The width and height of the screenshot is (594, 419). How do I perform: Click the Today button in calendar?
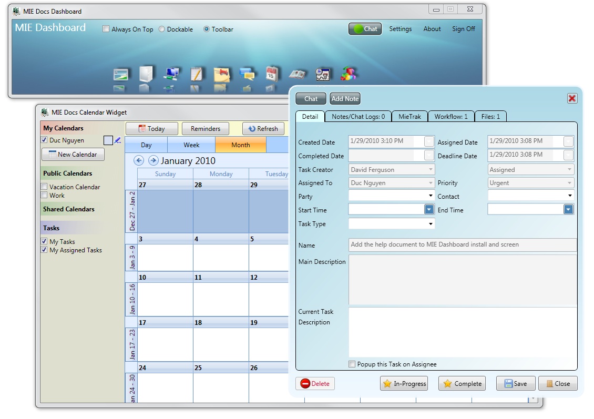pyautogui.click(x=151, y=128)
